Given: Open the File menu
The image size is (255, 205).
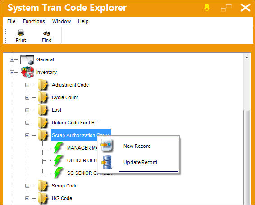Looking at the screenshot, I should pyautogui.click(x=11, y=21).
